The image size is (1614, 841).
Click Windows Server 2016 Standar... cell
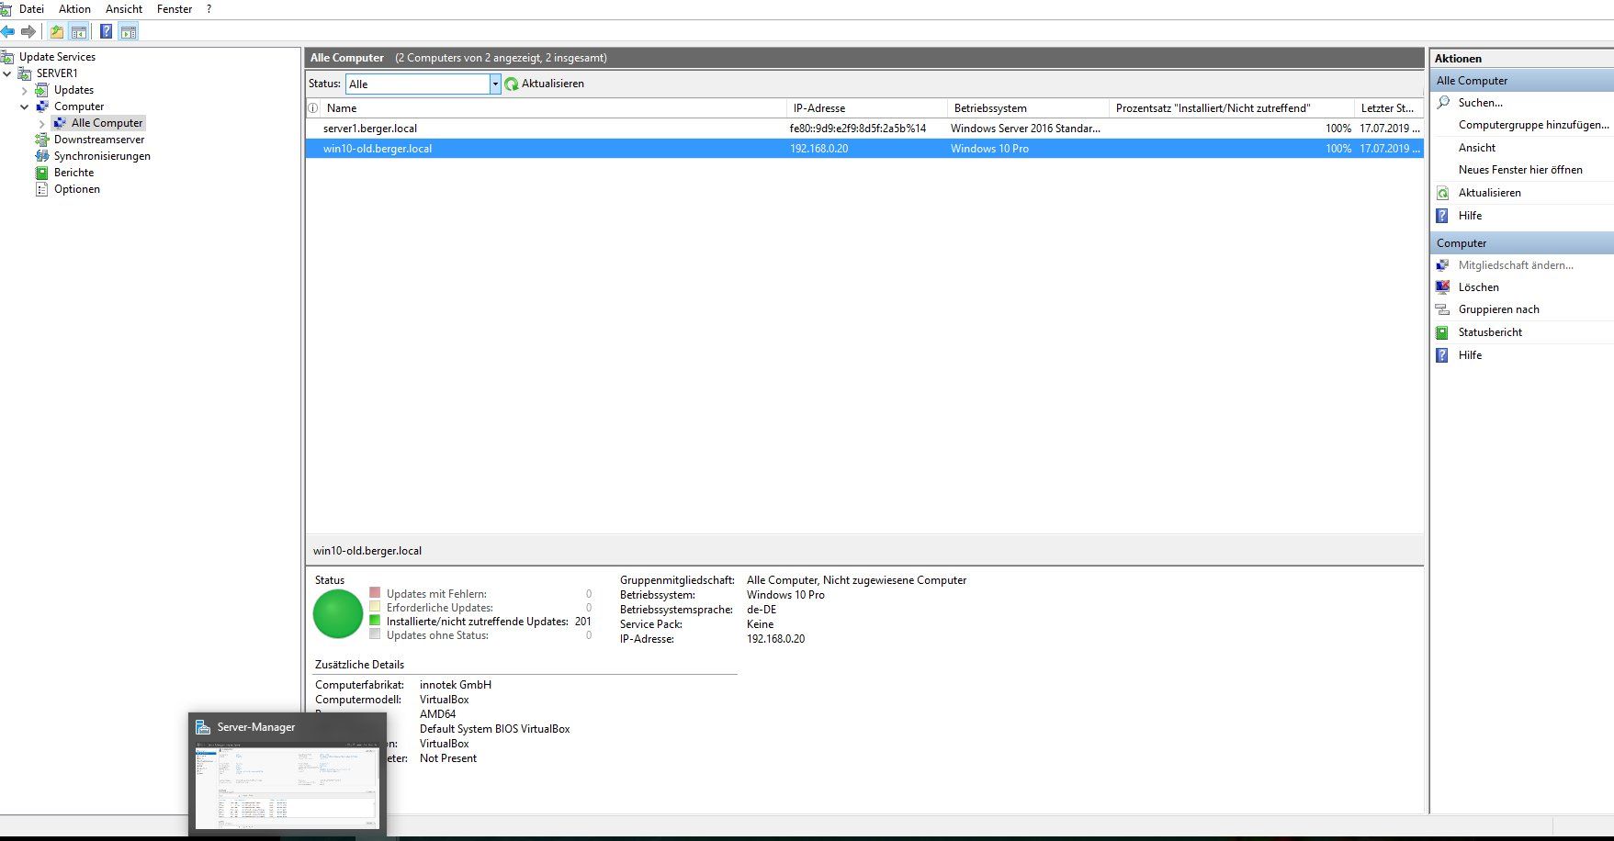[x=1025, y=129]
